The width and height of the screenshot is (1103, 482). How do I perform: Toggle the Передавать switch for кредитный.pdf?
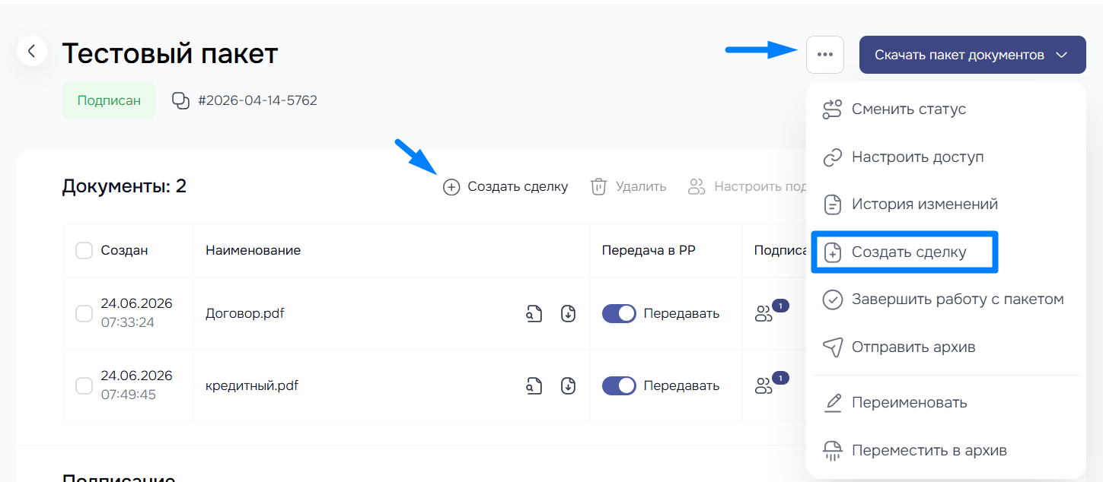[x=619, y=385]
